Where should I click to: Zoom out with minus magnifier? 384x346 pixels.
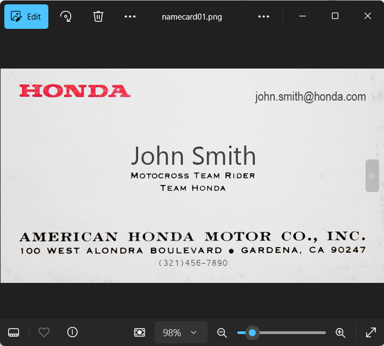(222, 333)
